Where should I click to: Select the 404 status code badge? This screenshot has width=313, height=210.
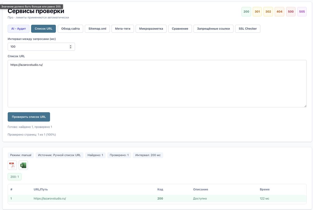click(x=279, y=12)
